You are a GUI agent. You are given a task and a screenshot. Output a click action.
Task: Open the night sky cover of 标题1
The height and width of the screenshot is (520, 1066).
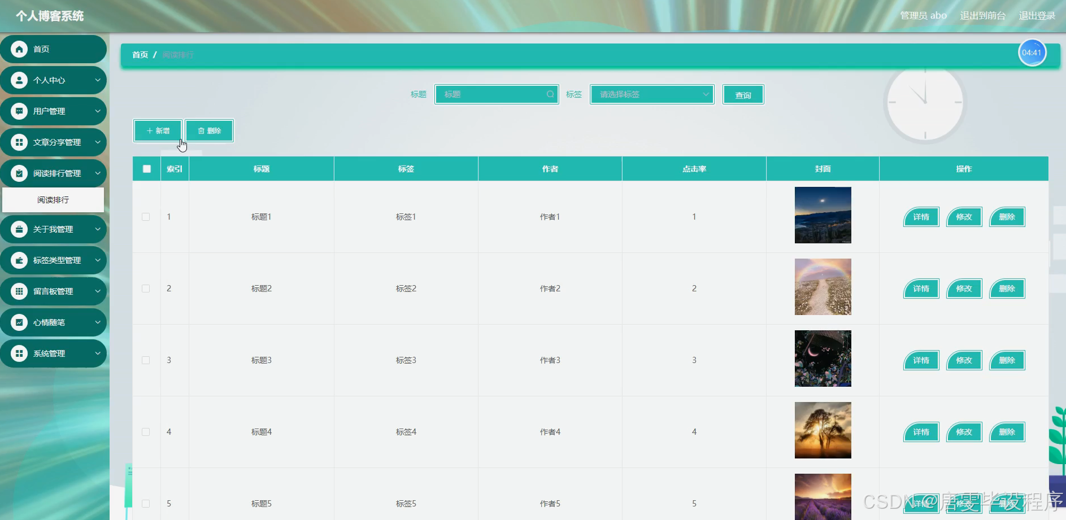coord(823,215)
